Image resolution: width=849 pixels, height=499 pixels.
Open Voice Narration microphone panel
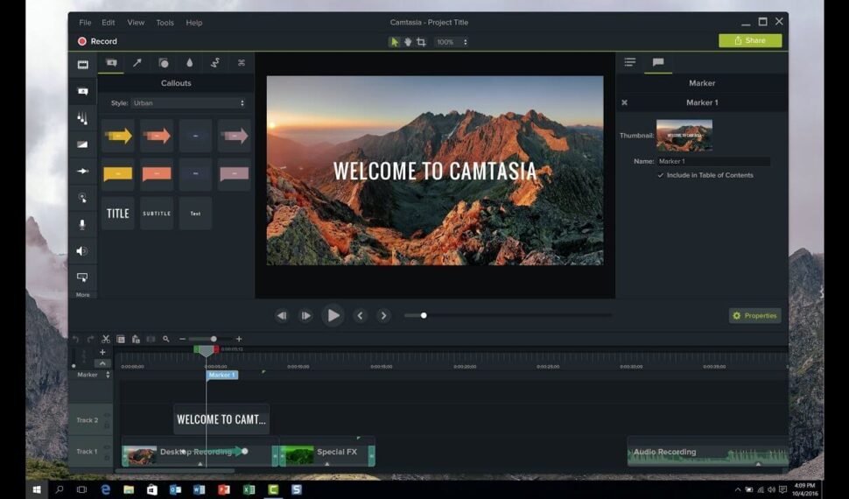(x=82, y=224)
